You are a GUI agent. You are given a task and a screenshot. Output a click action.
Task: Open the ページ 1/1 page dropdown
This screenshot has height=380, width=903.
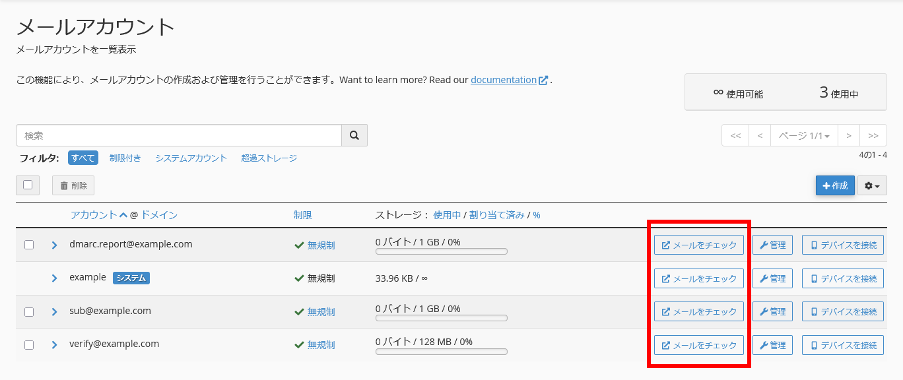point(804,135)
